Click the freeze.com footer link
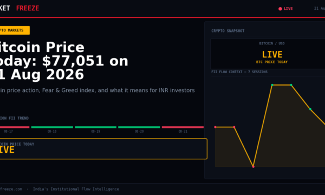325x195 pixels. [x=11, y=189]
